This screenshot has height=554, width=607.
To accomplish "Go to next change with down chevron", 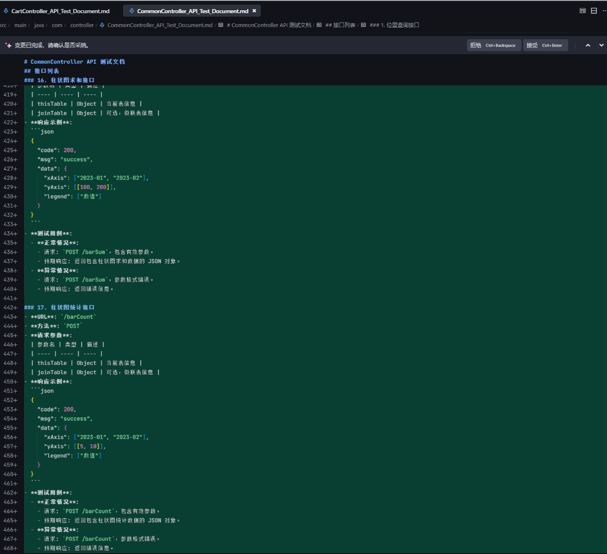I will click(x=601, y=45).
